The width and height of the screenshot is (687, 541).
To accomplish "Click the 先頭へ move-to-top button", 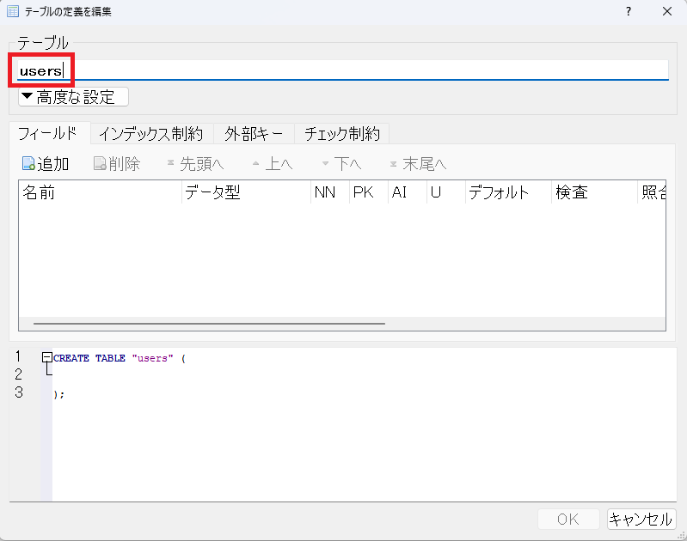I will coord(195,164).
